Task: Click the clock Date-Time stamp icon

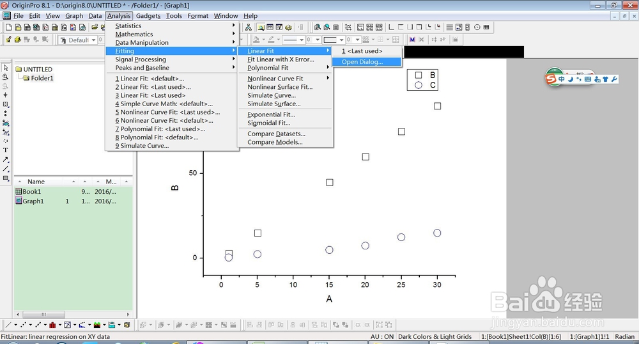Action: [x=477, y=27]
